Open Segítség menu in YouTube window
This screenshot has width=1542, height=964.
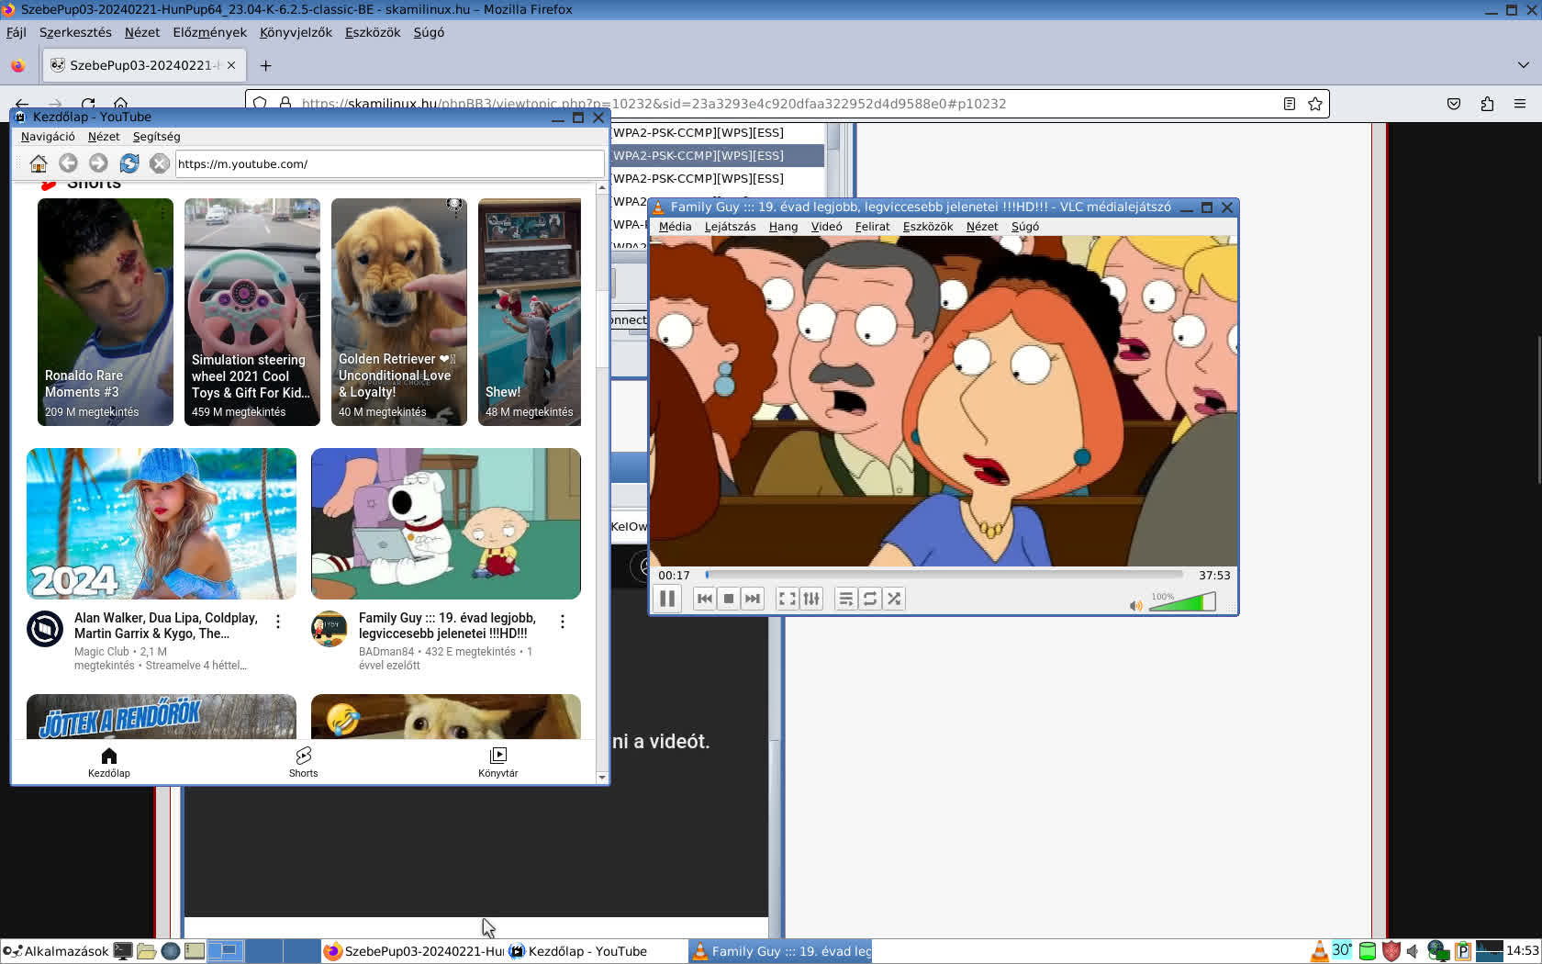pos(156,136)
